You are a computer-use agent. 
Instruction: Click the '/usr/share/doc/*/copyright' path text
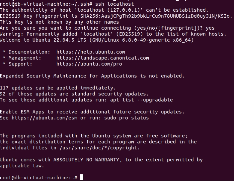coord(99,148)
